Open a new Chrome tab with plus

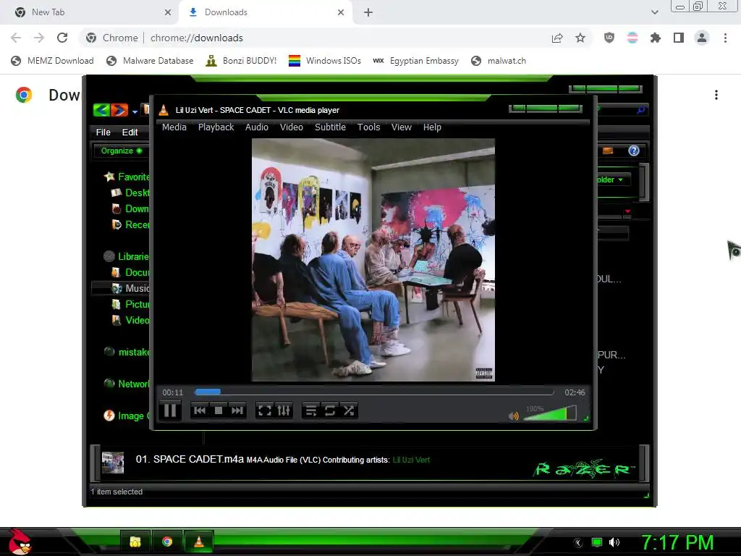[x=368, y=12]
